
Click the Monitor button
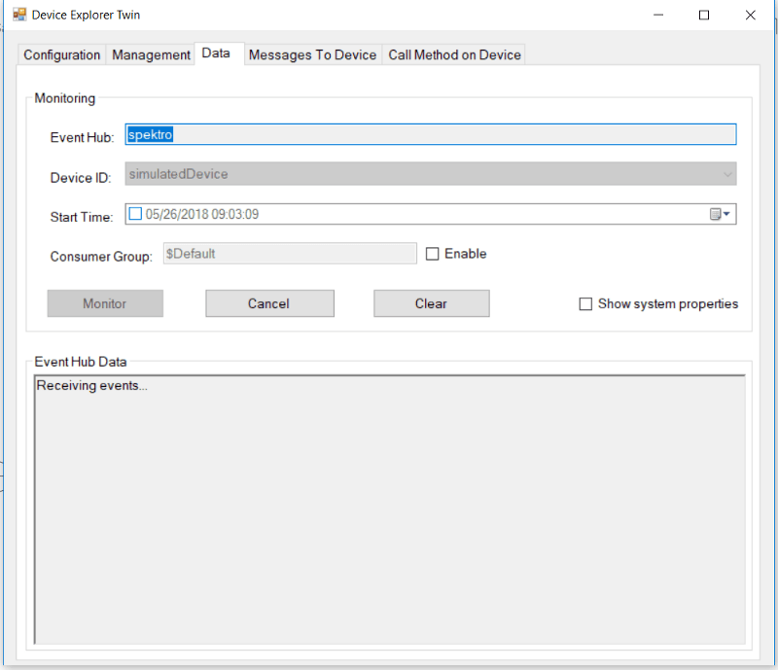pyautogui.click(x=105, y=303)
